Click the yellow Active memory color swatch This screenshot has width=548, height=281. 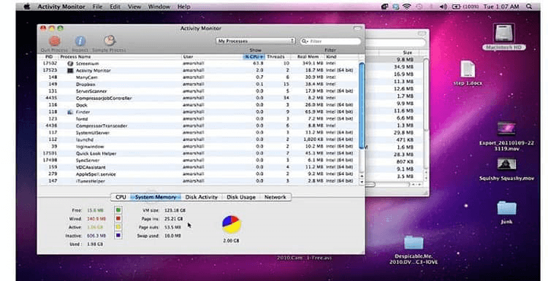pyautogui.click(x=118, y=227)
